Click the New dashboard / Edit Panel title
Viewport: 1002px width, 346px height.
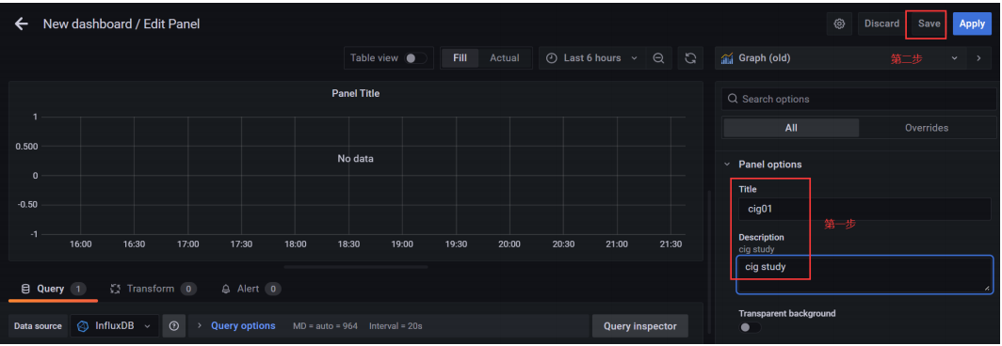tap(121, 24)
